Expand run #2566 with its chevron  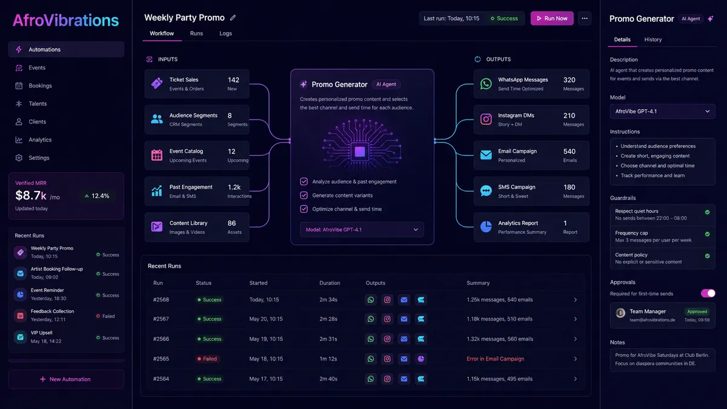575,339
